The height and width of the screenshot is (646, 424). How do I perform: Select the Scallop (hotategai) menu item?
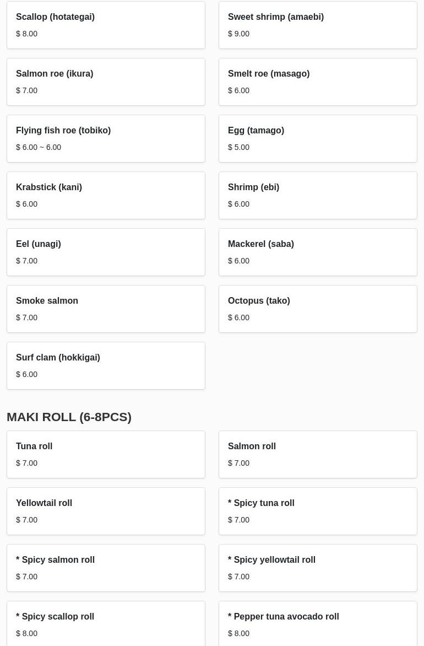pyautogui.click(x=106, y=25)
